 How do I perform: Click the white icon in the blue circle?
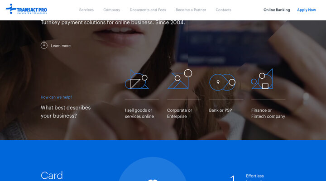[x=152, y=179]
